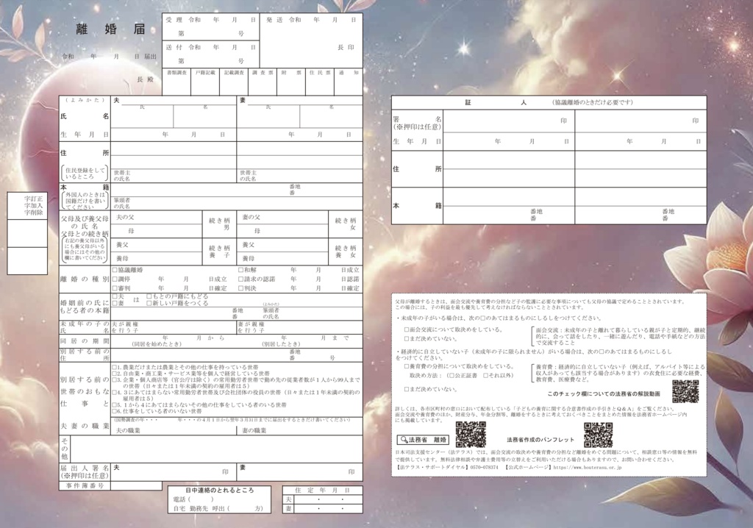This screenshot has height=528, width=753.
Task: Click the QR code next to 法務省 離婚 search box
Action: pyautogui.click(x=471, y=435)
